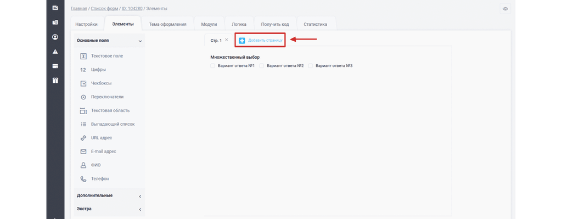Screen dimensions: 562x219
Task: Click the Текстовая область label
Action: [x=110, y=110]
